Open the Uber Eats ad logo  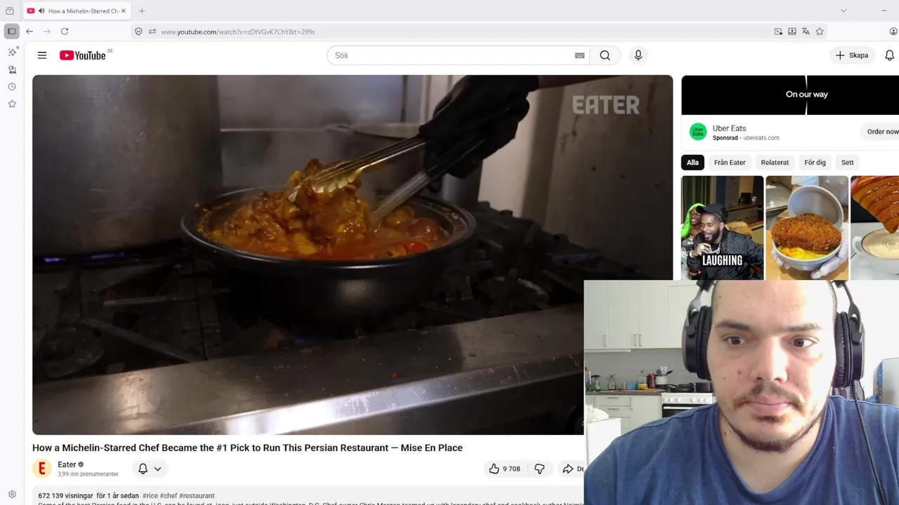(x=698, y=132)
